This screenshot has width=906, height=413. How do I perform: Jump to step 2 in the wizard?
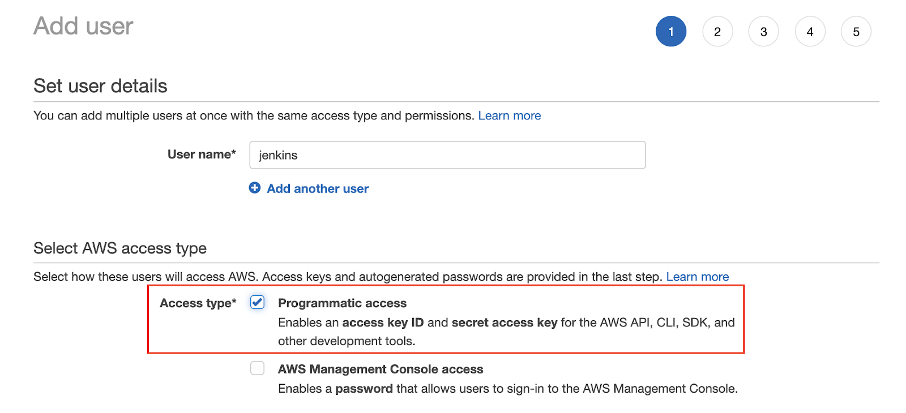pos(717,32)
